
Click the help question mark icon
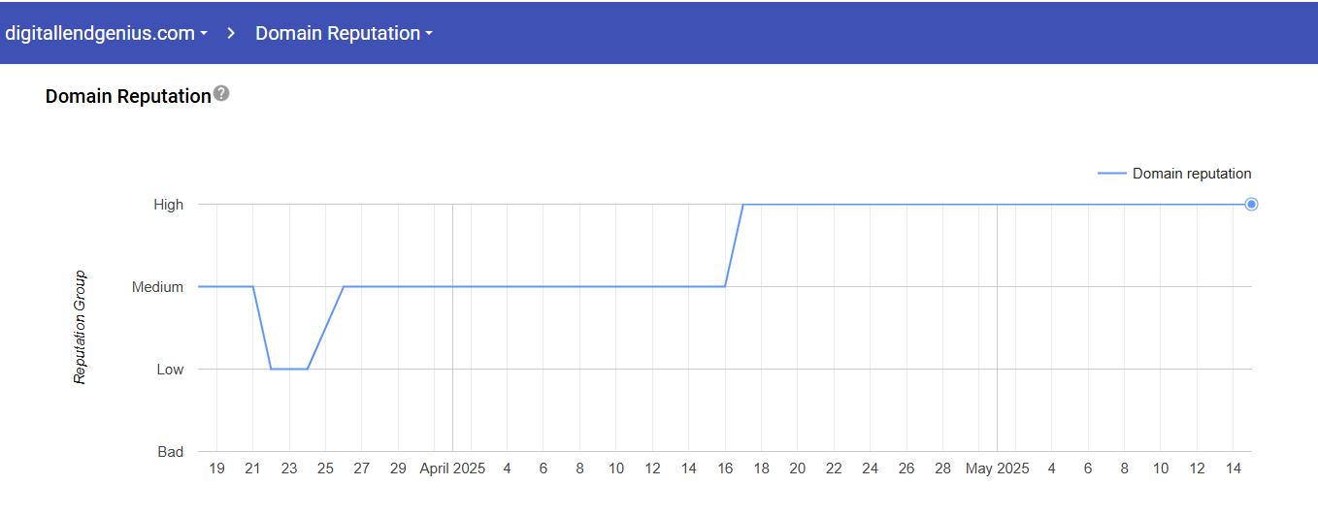coord(221,94)
